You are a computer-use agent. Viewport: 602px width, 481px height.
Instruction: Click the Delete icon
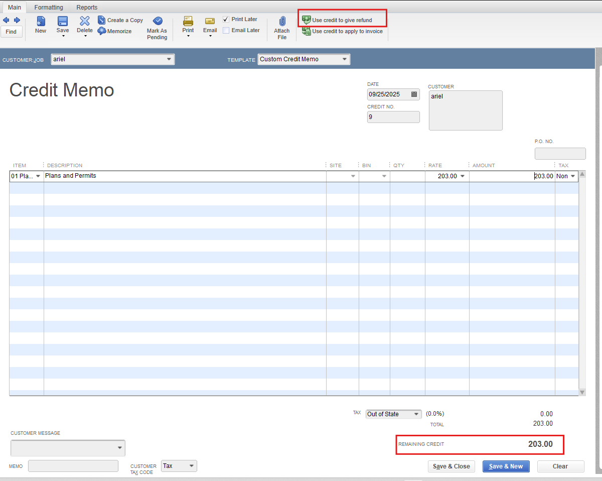click(x=85, y=21)
